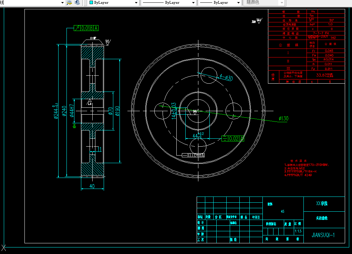Select the Fw value 0.040
This screenshot has width=352, height=254.
click(x=329, y=55)
